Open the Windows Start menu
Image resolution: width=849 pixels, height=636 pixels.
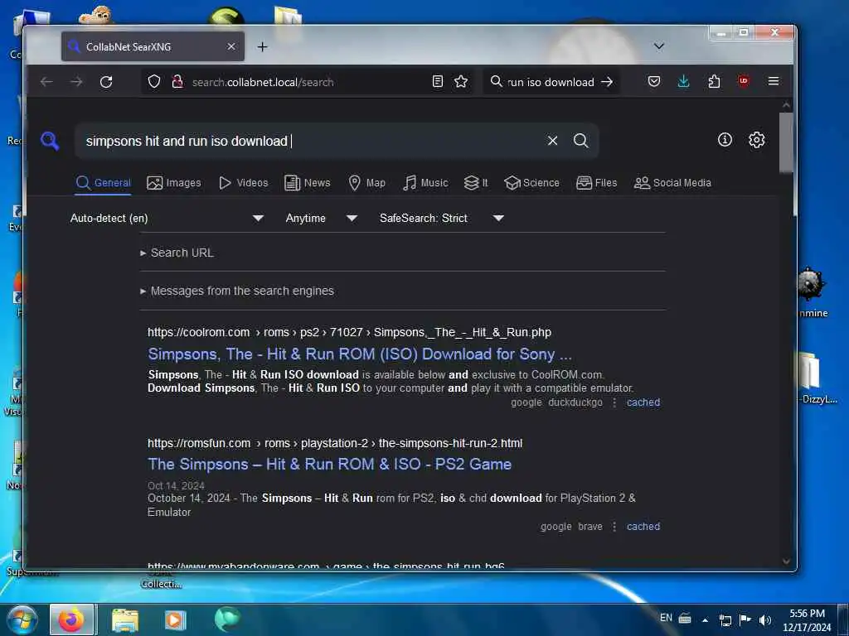point(22,619)
